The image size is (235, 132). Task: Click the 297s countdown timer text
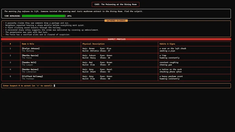tap(69, 16)
